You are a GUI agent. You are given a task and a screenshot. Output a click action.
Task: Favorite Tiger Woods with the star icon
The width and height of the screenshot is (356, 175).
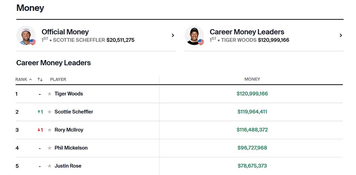coord(49,94)
